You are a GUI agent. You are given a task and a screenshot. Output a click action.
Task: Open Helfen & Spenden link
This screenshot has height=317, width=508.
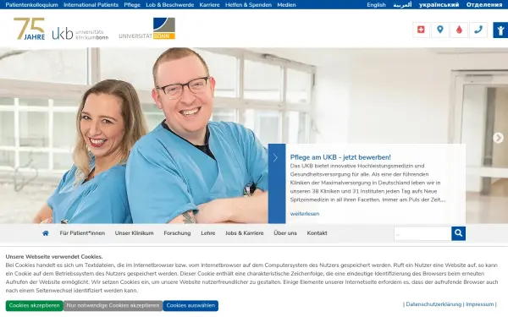pos(248,5)
